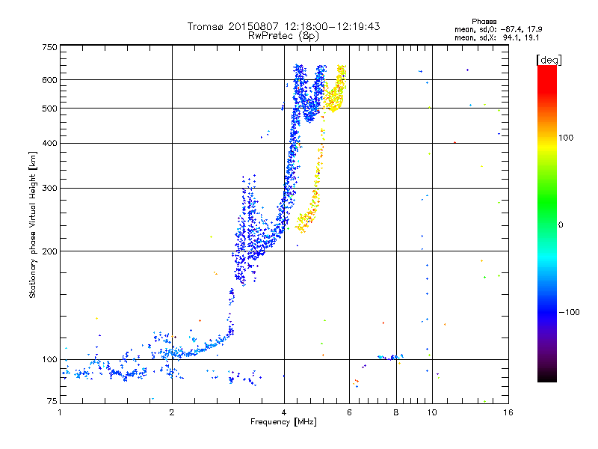Click the y-axis tick label '400'

pos(49,143)
